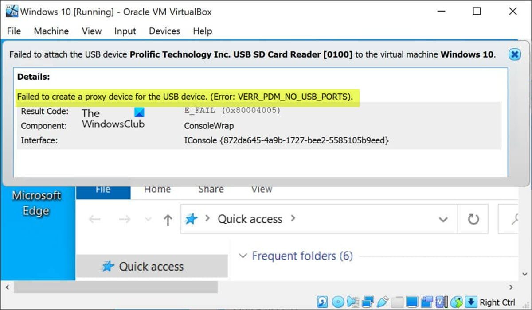Screen dimensions: 532x310
Task: Expand the chevron after Quick access path
Action: [x=293, y=218]
